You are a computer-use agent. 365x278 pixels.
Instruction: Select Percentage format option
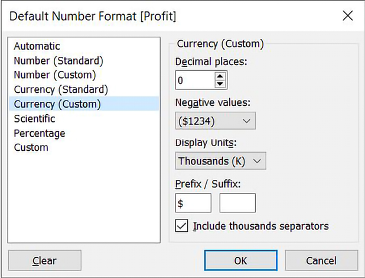point(40,133)
